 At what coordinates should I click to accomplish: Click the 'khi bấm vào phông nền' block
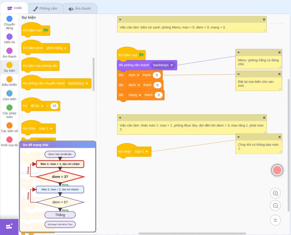pyautogui.click(x=40, y=66)
